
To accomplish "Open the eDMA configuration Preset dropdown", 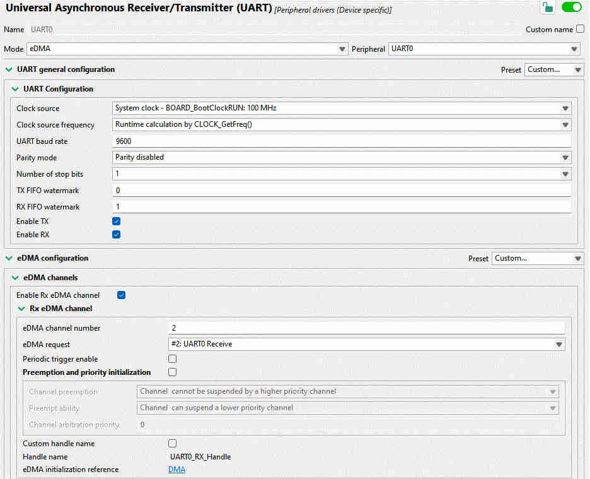I will [x=538, y=258].
